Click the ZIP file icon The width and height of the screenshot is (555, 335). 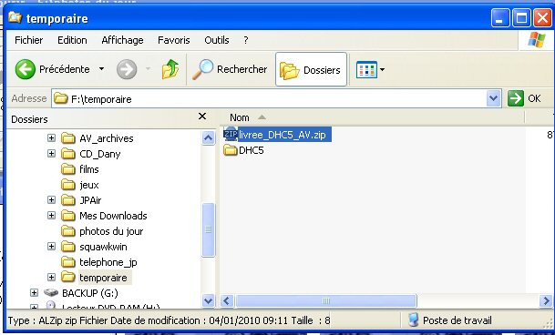(x=231, y=135)
